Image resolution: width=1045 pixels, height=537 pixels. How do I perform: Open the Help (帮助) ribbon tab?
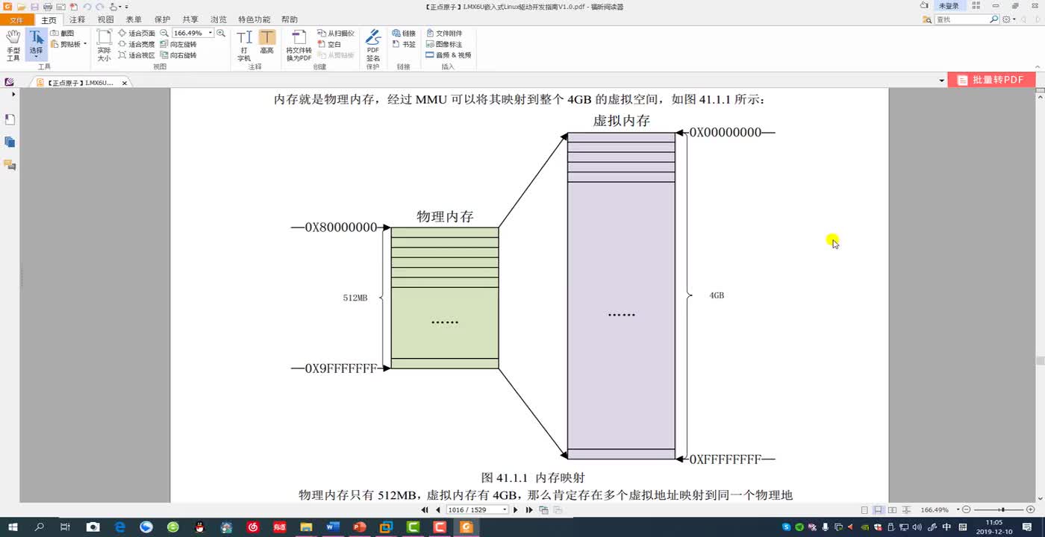[x=290, y=20]
